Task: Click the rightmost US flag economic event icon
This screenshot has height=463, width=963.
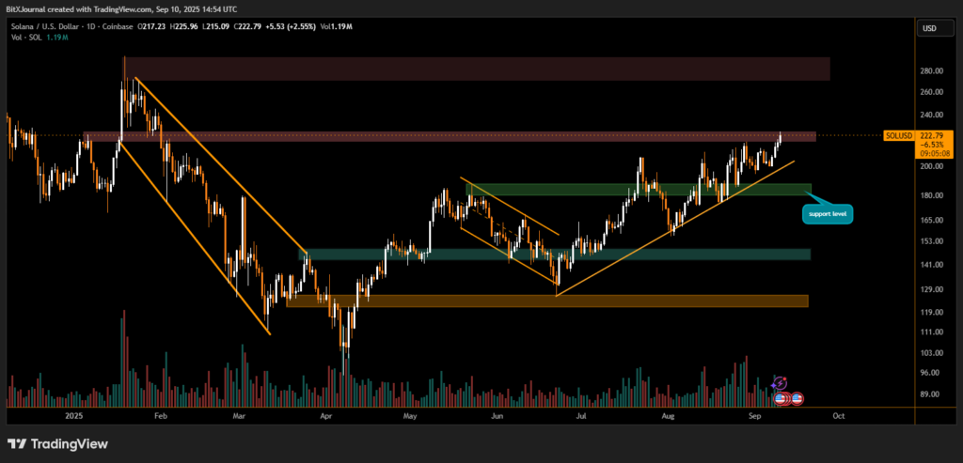Action: [x=797, y=398]
